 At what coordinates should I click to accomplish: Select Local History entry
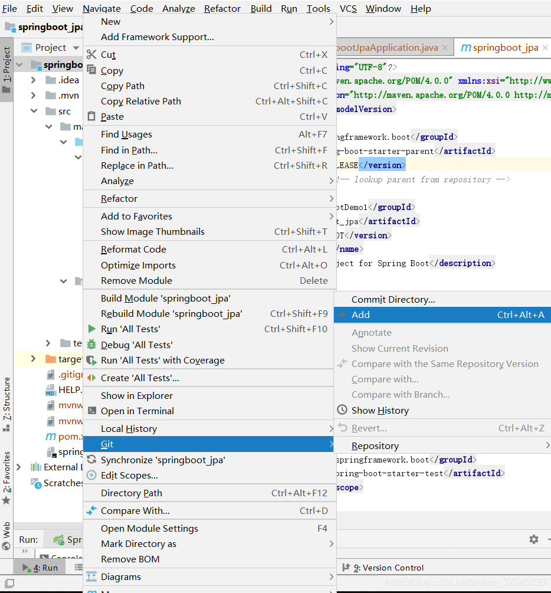pos(209,428)
